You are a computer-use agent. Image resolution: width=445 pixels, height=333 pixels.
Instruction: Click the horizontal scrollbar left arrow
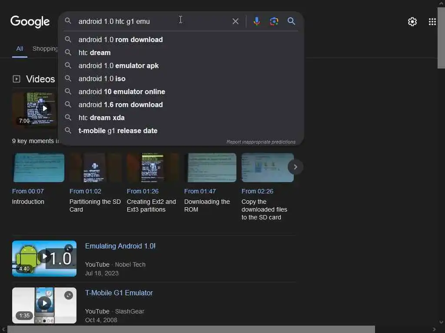pyautogui.click(x=3, y=330)
